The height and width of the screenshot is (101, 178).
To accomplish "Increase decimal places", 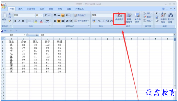I will coord(107,21).
